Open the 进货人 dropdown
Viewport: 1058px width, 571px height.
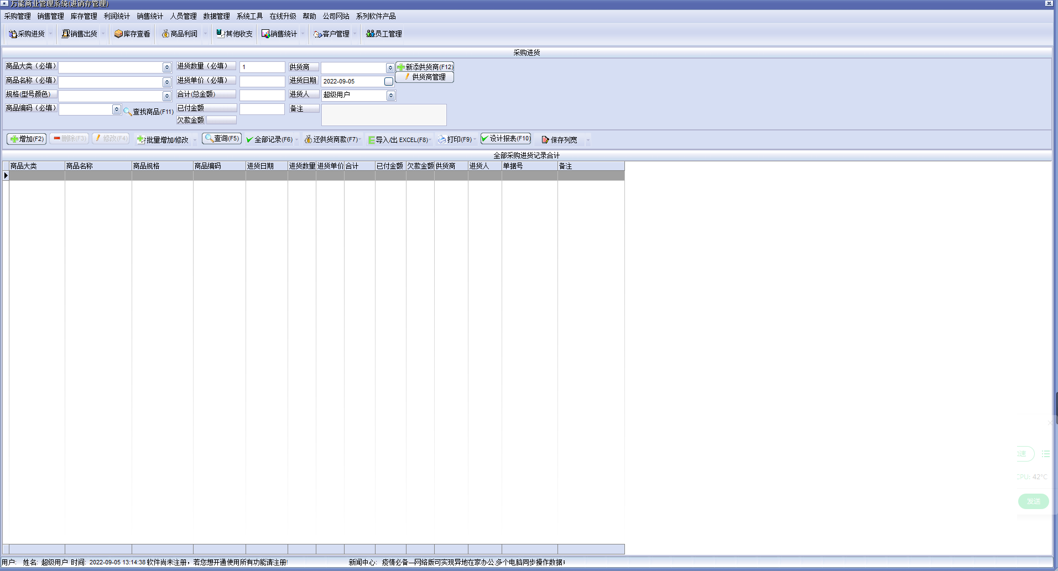tap(390, 96)
